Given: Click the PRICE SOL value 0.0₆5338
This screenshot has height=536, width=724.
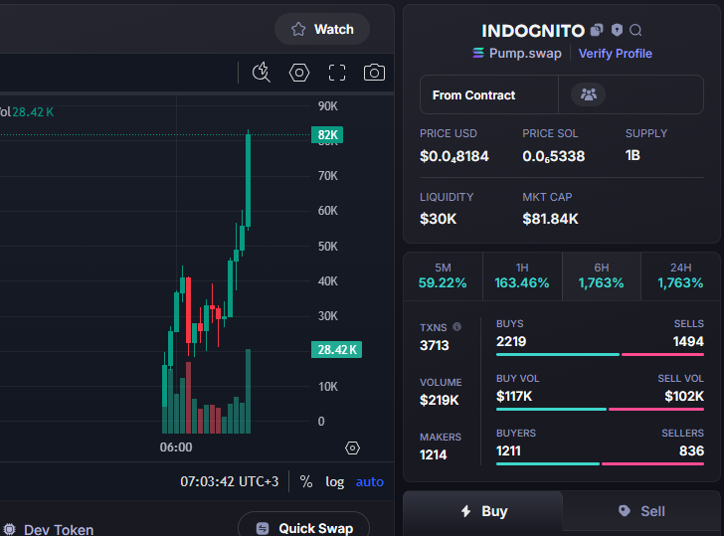Looking at the screenshot, I should 553,156.
